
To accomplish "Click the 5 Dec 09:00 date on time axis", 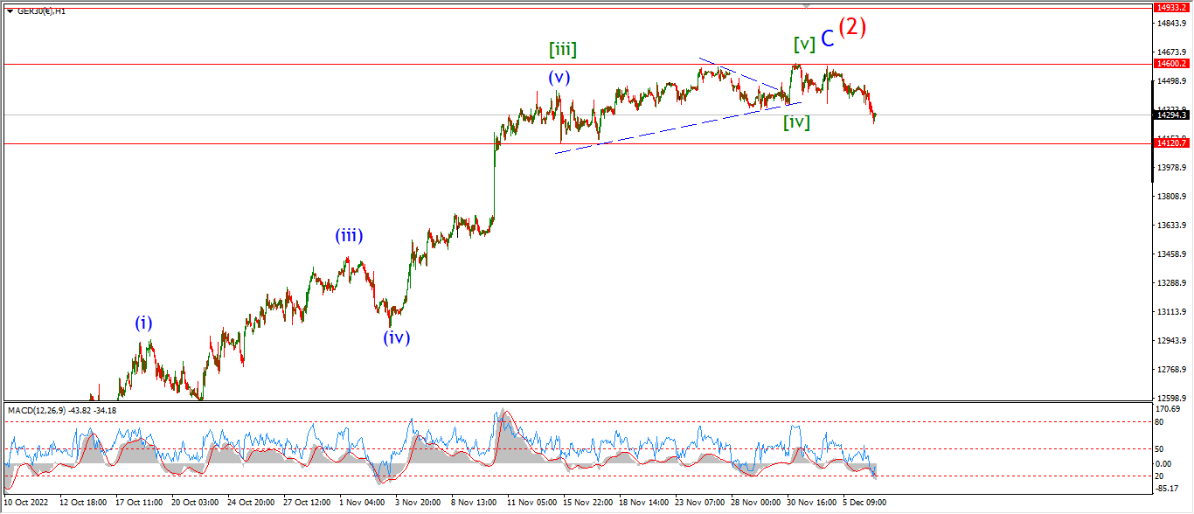I will [x=864, y=504].
